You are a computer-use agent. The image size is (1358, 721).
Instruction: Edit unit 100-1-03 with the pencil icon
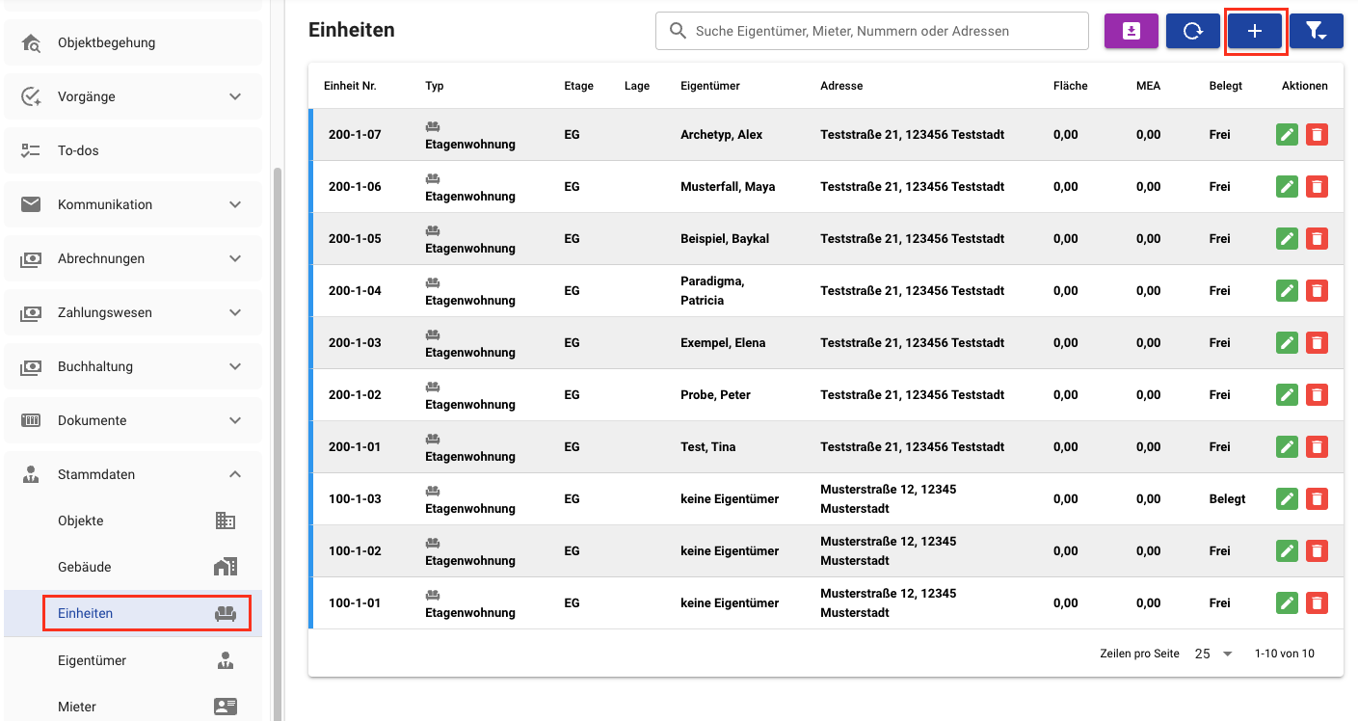[x=1287, y=499]
